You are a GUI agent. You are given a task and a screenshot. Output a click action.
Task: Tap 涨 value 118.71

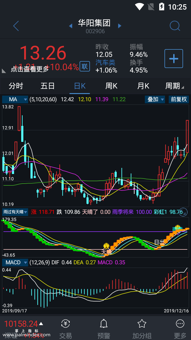46,212
